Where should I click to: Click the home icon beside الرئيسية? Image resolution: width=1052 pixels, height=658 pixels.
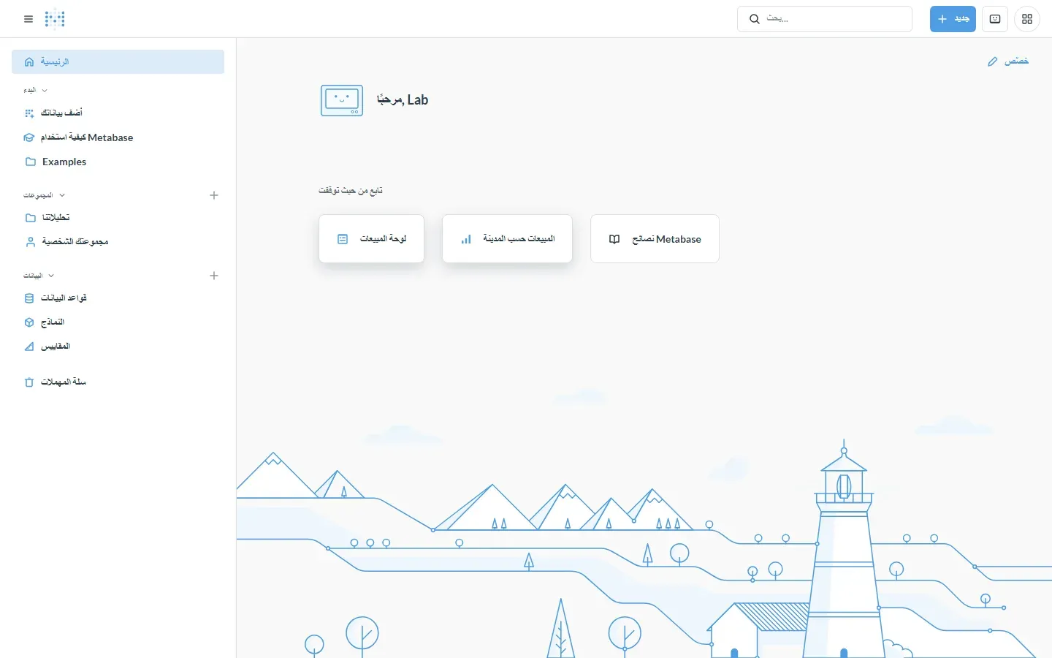(29, 62)
